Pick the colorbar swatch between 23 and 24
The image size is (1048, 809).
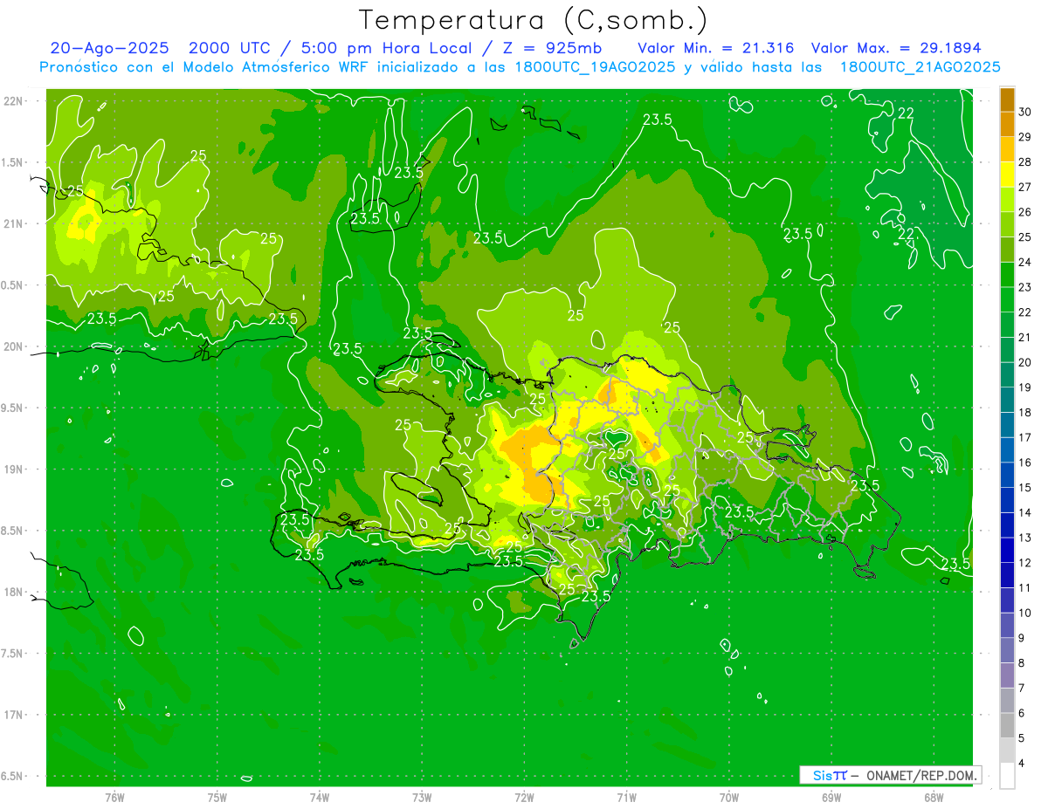1007,275
